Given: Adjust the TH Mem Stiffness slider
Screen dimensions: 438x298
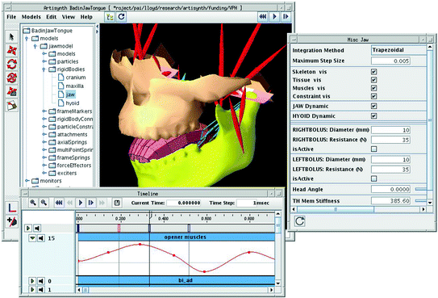Looking at the screenshot, I should coord(421,201).
